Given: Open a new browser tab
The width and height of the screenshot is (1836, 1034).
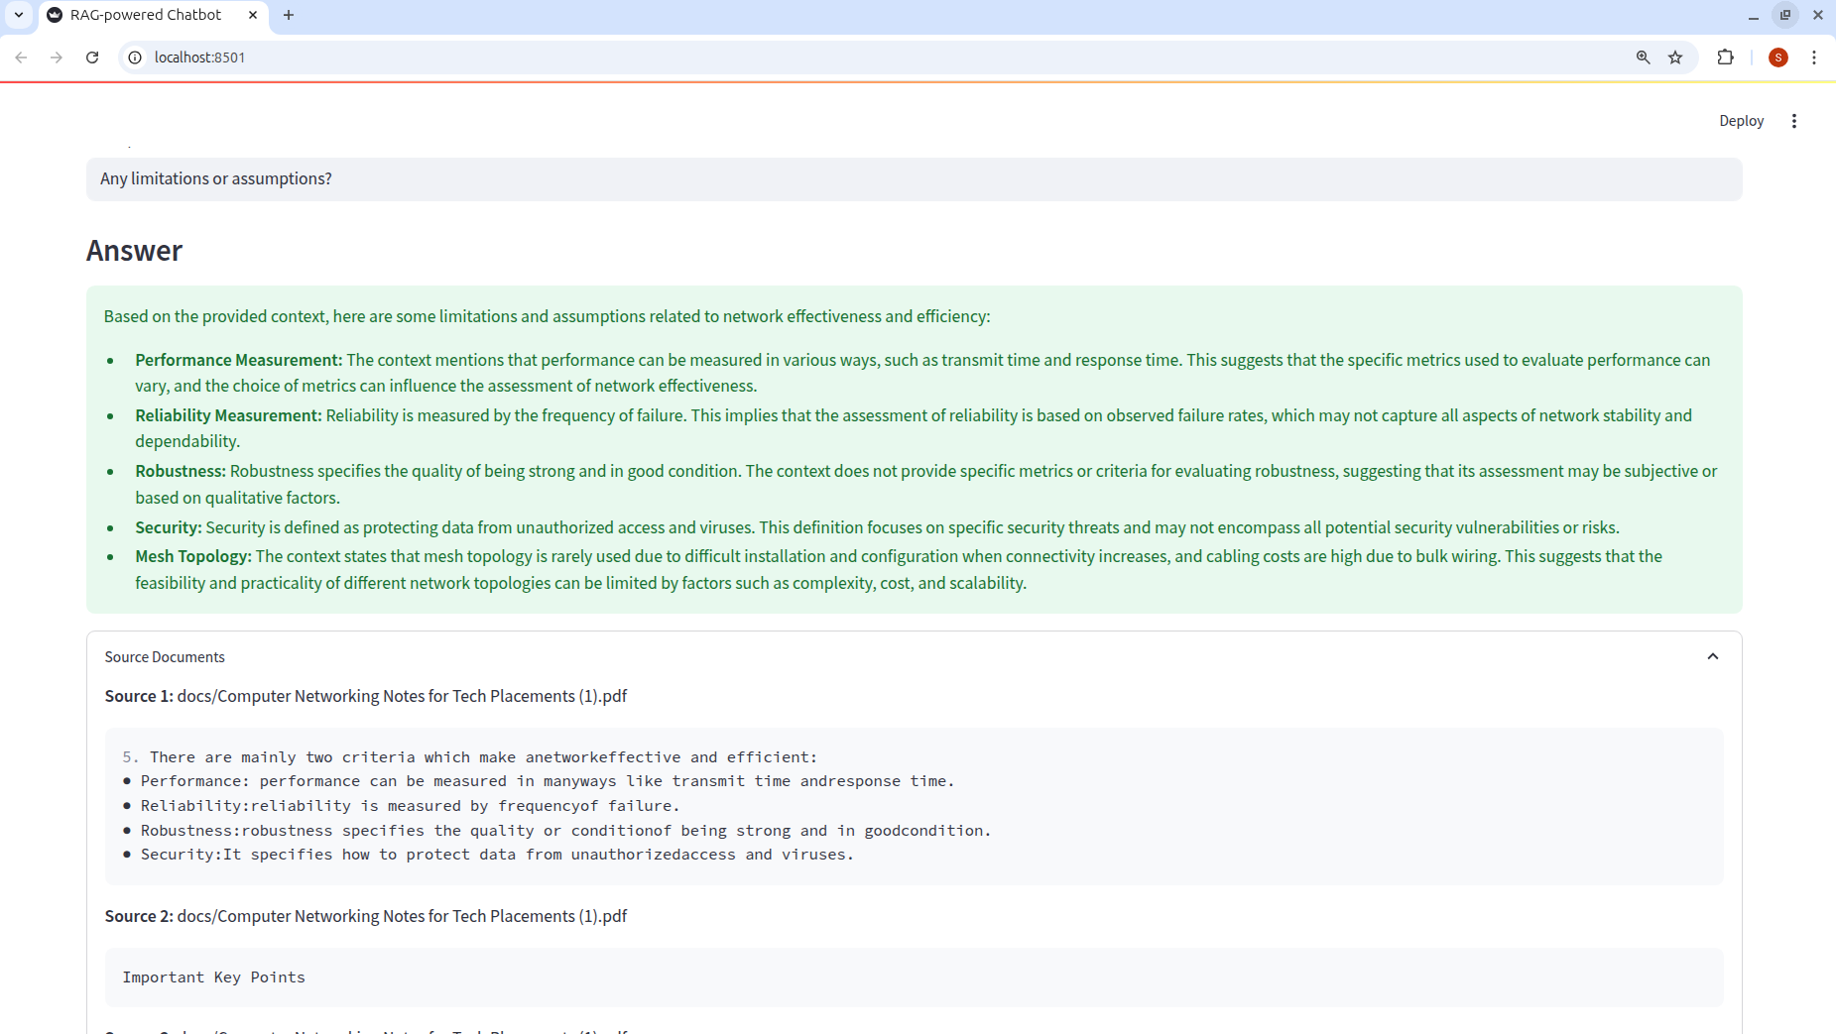Looking at the screenshot, I should pyautogui.click(x=289, y=15).
